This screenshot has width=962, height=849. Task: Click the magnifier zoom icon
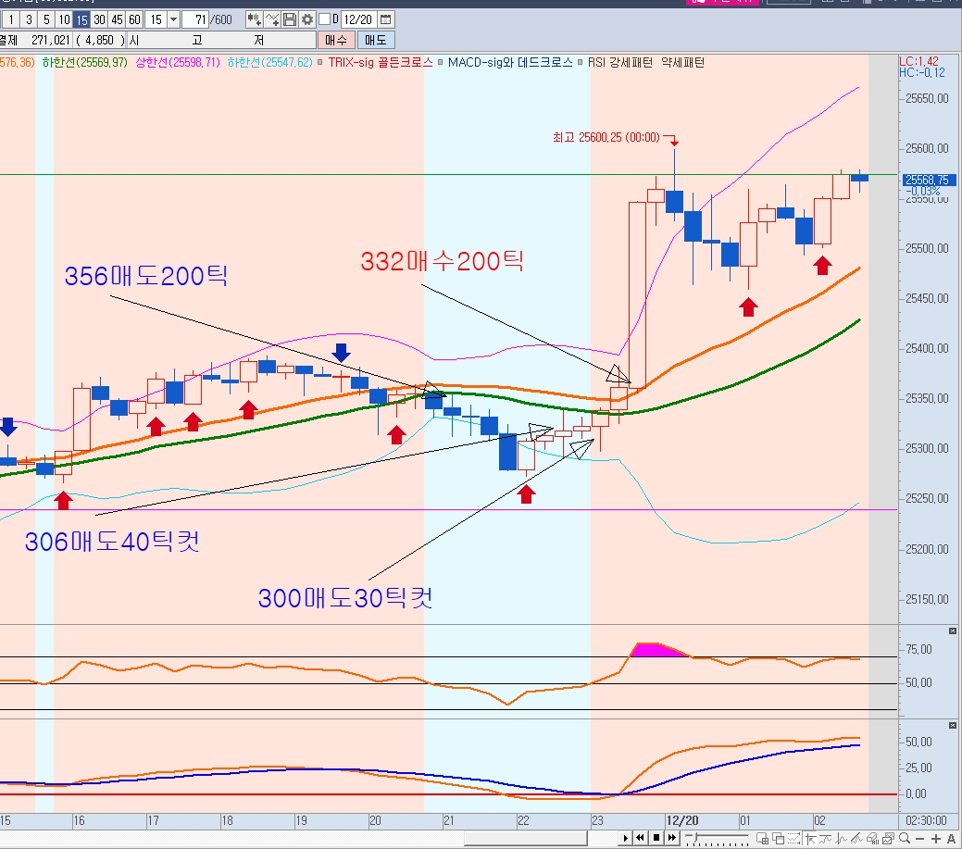(x=905, y=838)
